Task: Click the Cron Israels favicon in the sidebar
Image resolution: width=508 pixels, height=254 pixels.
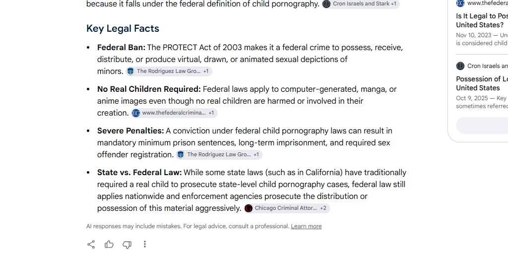Action: 460,66
